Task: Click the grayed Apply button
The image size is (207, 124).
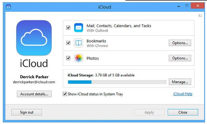Action: click(x=149, y=112)
